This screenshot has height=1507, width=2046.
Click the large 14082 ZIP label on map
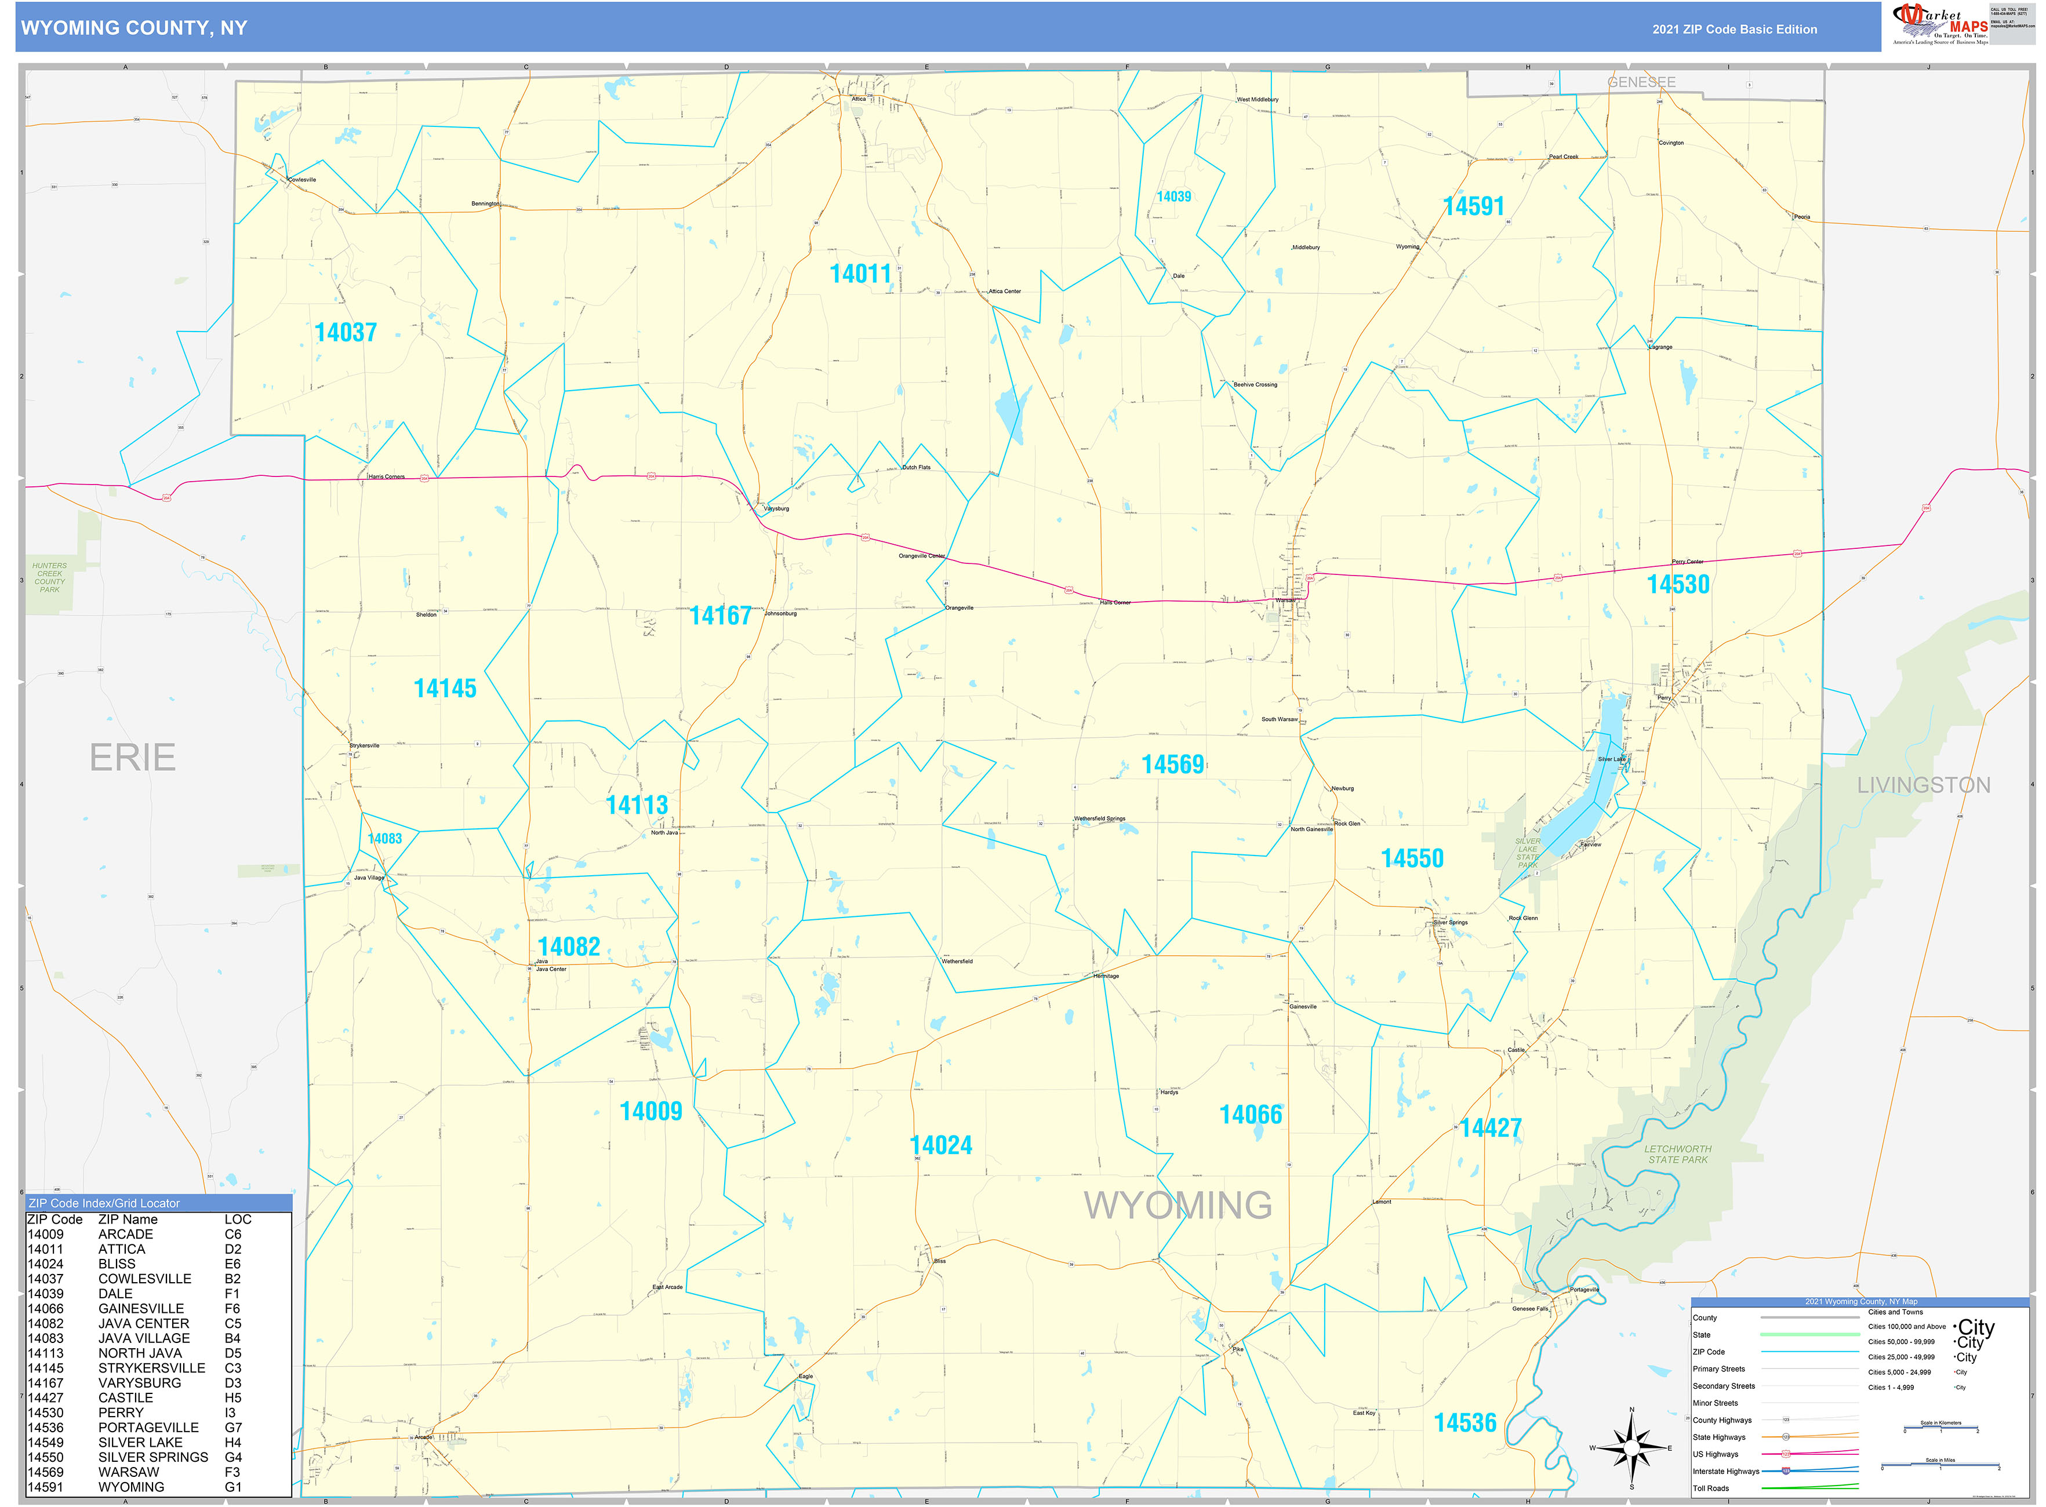click(569, 946)
